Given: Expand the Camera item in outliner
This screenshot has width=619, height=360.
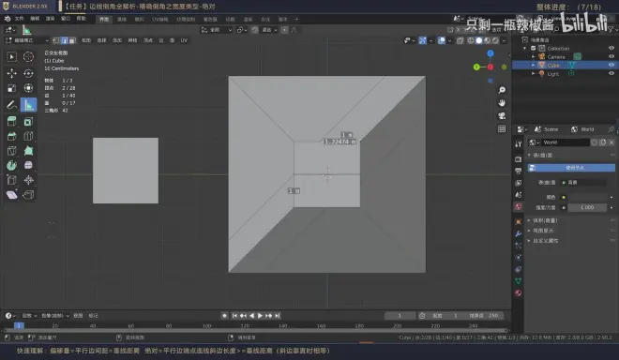Looking at the screenshot, I should click(534, 57).
